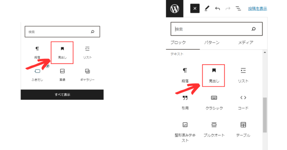Click the undo arrow icon
This screenshot has width=287, height=150.
(217, 8)
